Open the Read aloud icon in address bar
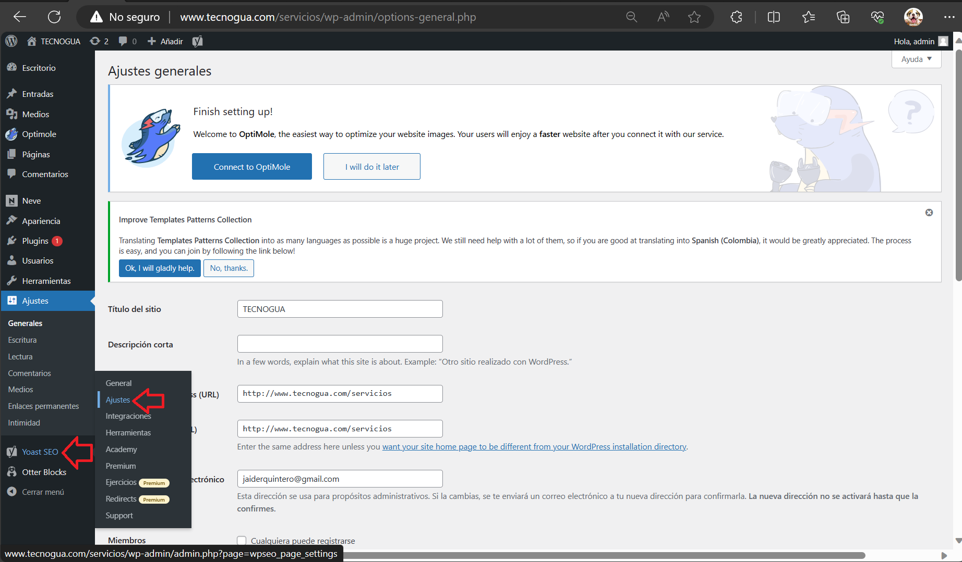 [x=663, y=17]
